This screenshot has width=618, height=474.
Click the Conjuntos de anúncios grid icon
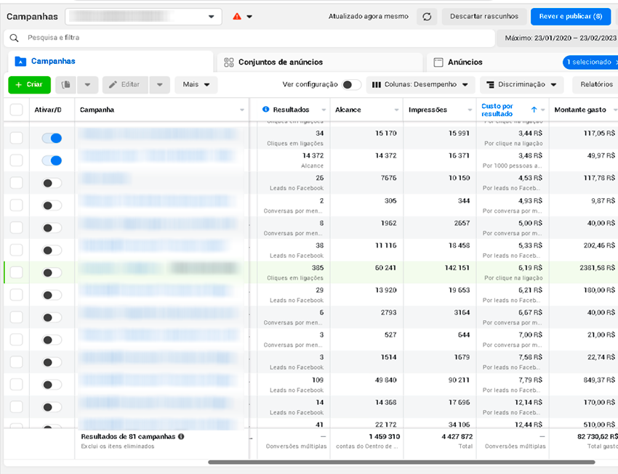point(228,62)
